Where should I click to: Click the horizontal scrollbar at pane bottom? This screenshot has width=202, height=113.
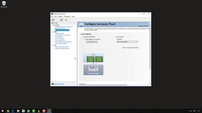coord(103,85)
